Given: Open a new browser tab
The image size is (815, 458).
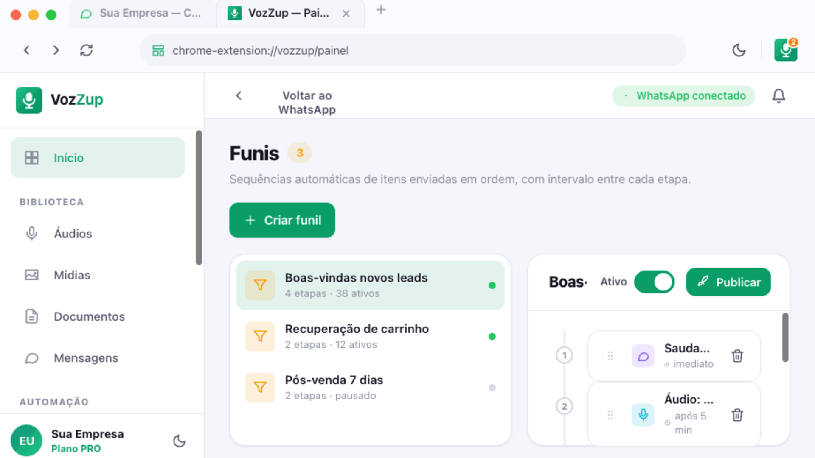Looking at the screenshot, I should (x=381, y=10).
